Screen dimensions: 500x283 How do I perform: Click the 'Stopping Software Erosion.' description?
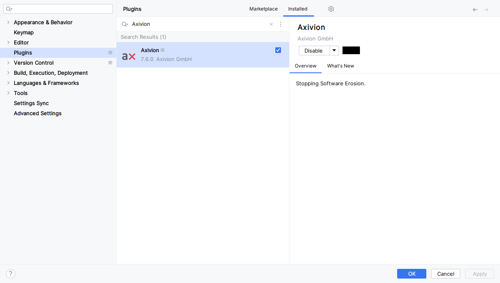pyautogui.click(x=331, y=84)
